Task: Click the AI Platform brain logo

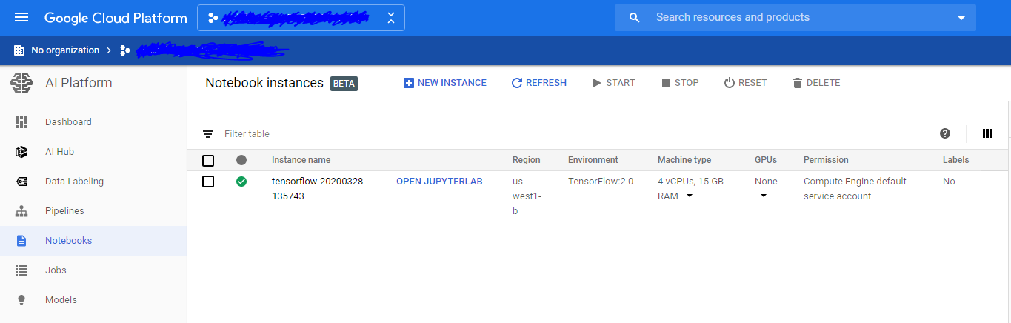Action: 21,83
